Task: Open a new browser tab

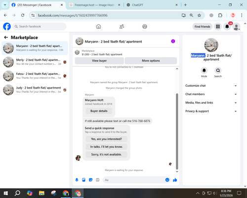Action: pos(185,5)
